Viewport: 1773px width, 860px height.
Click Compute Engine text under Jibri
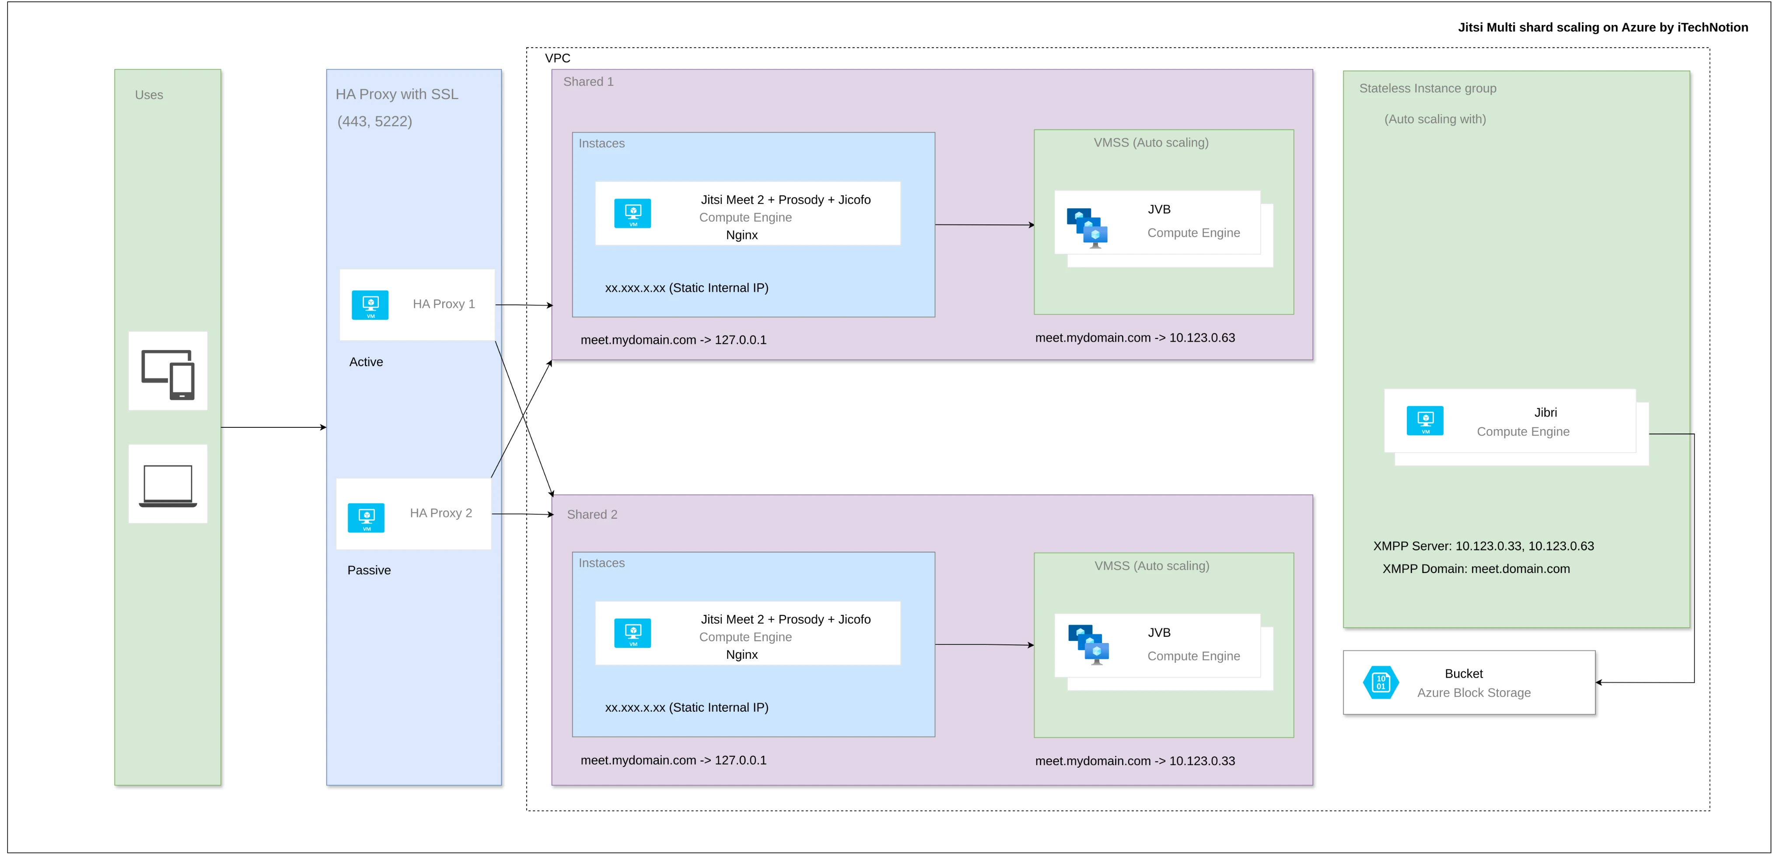tap(1524, 432)
